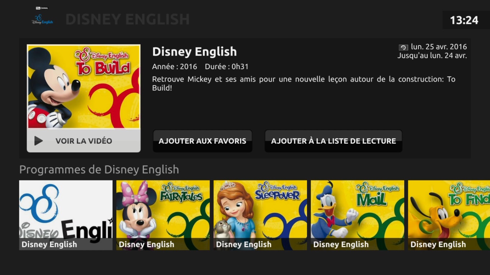Open the FairyTales Minnie Mouse program

(163, 215)
